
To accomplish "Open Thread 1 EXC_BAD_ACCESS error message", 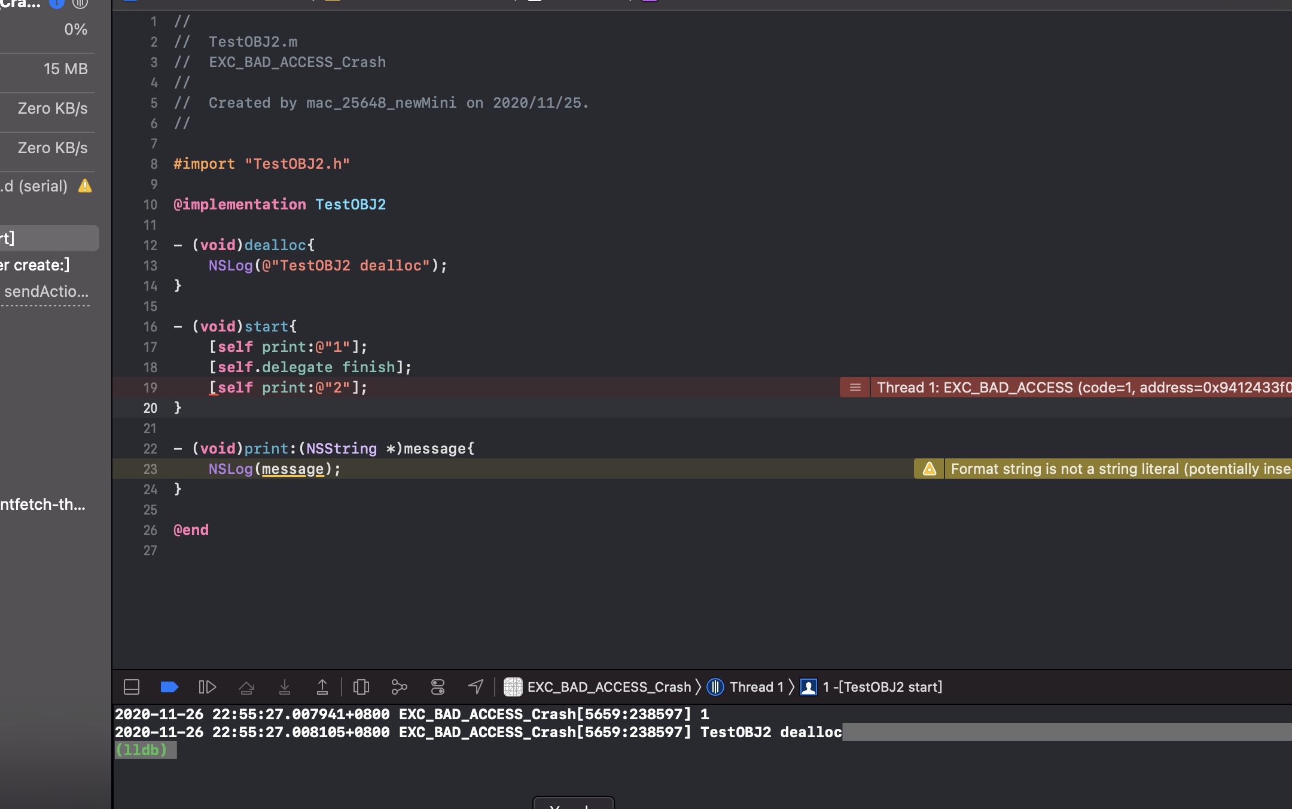I will pyautogui.click(x=1081, y=388).
